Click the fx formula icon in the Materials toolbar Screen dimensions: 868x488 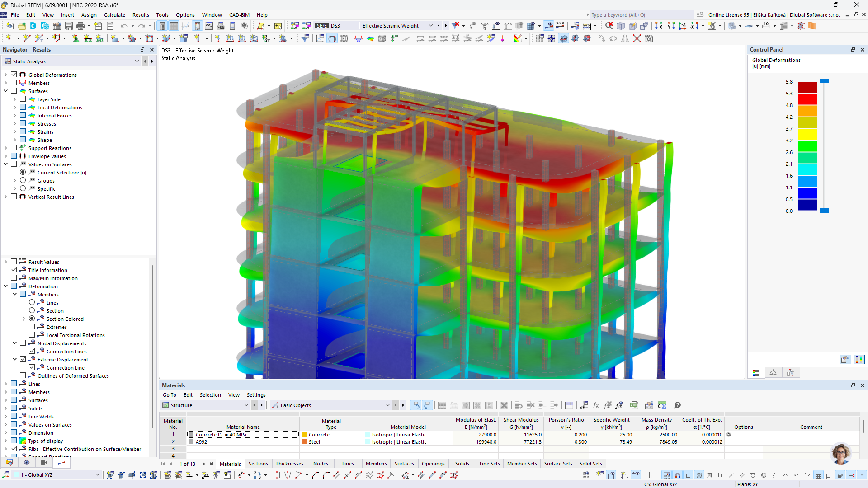click(596, 405)
